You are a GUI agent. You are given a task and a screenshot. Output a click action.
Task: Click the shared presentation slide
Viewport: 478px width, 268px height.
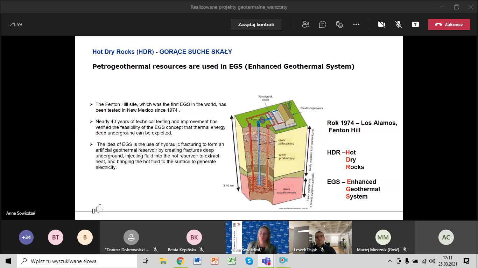pos(239,128)
